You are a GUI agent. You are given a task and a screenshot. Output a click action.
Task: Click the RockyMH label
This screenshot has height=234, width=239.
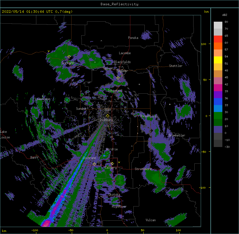click(x=68, y=63)
